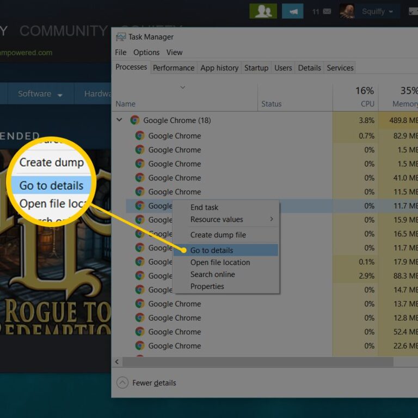Click Chrome icon on the 88.3 MB row
Viewport: 418px width, 418px height.
coord(140,275)
